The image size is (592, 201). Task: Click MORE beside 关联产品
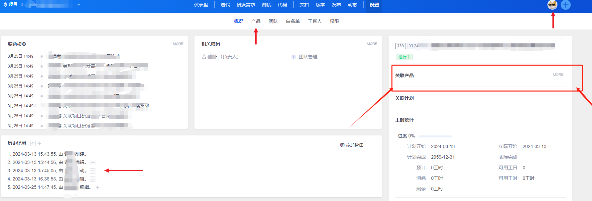558,75
